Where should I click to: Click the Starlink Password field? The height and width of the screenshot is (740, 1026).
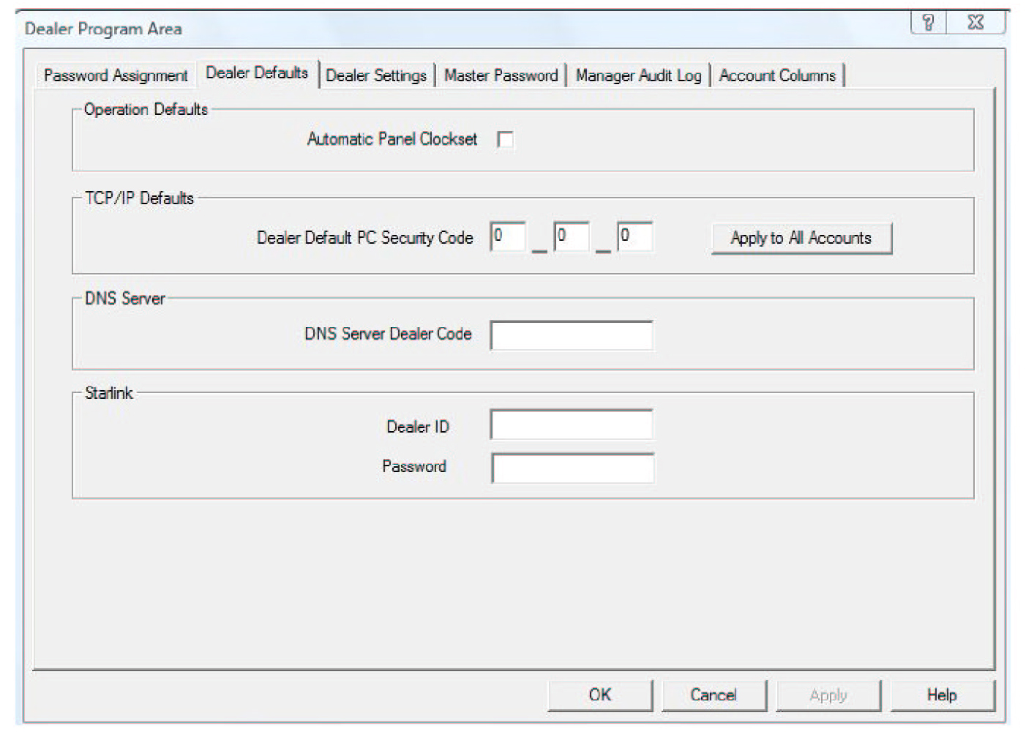tap(572, 468)
